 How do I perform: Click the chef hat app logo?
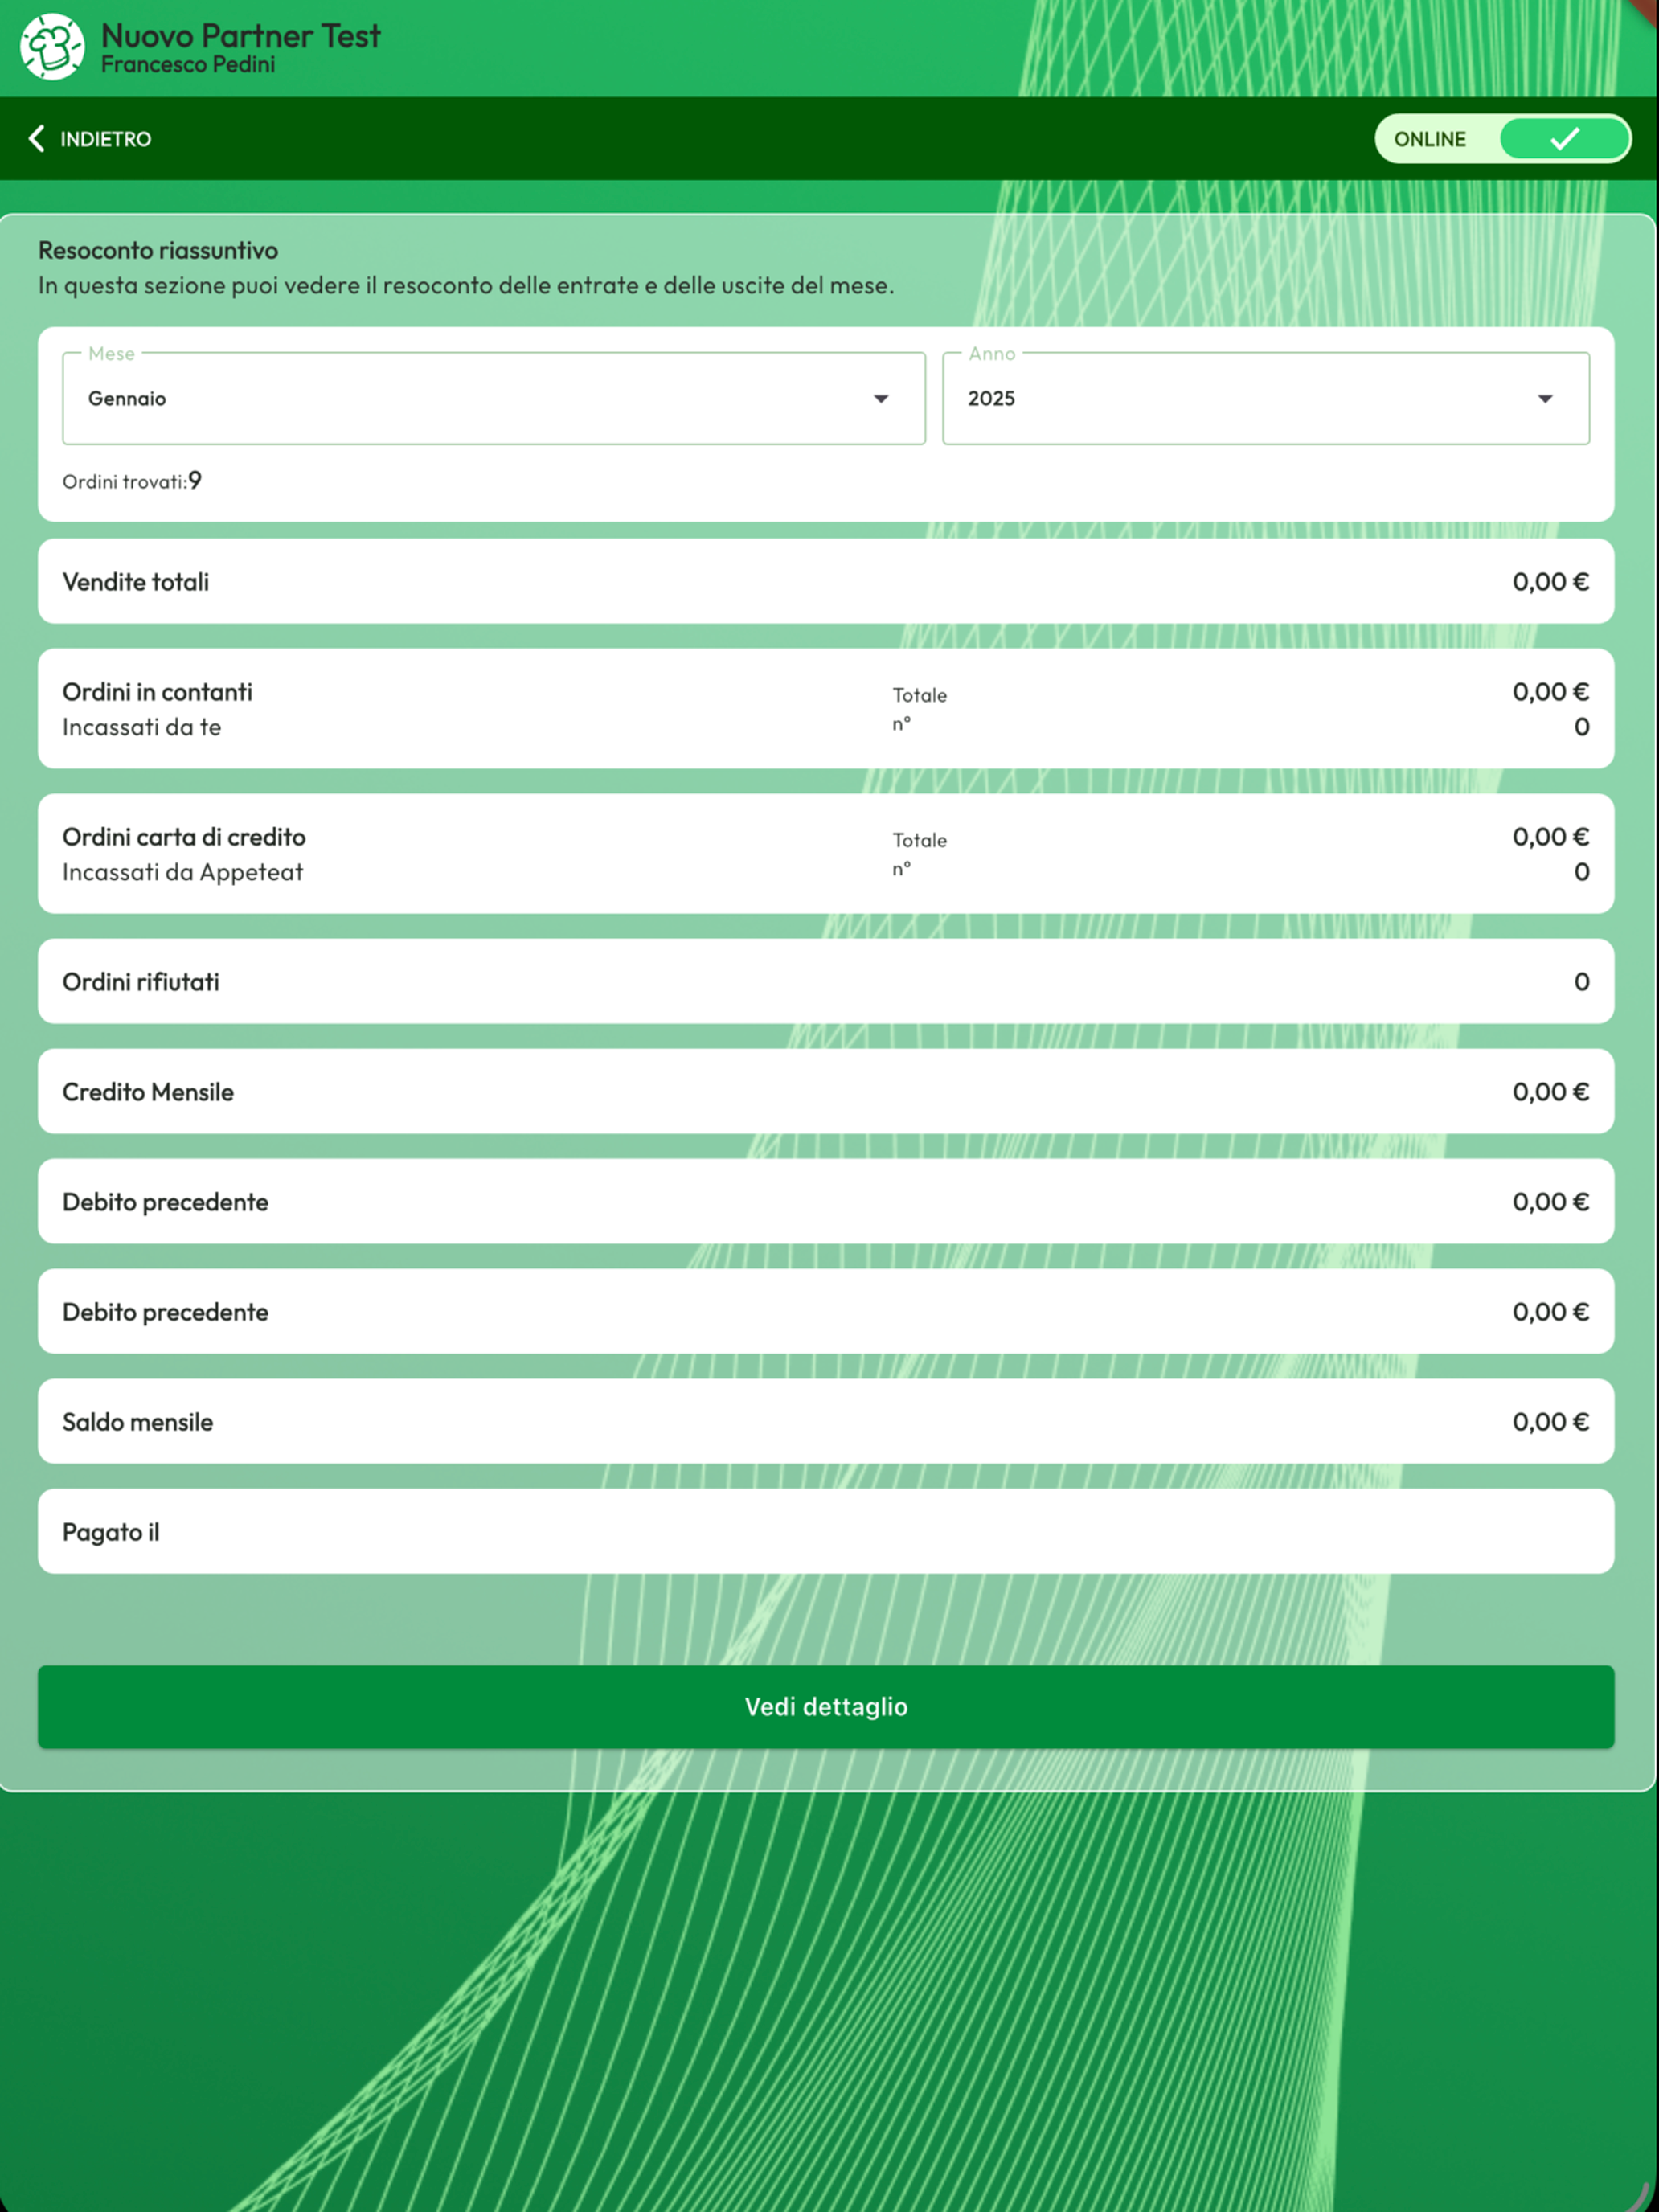click(x=52, y=47)
